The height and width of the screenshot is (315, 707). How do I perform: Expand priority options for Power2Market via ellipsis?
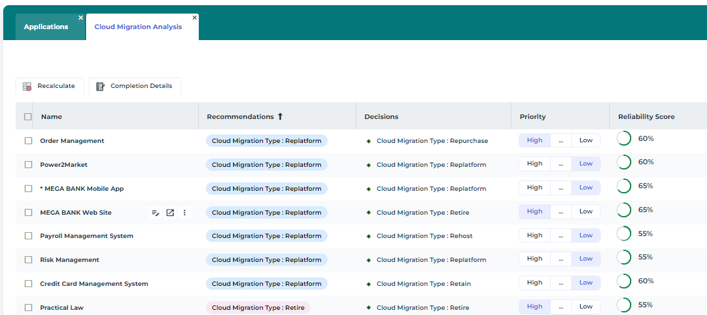[x=561, y=164]
